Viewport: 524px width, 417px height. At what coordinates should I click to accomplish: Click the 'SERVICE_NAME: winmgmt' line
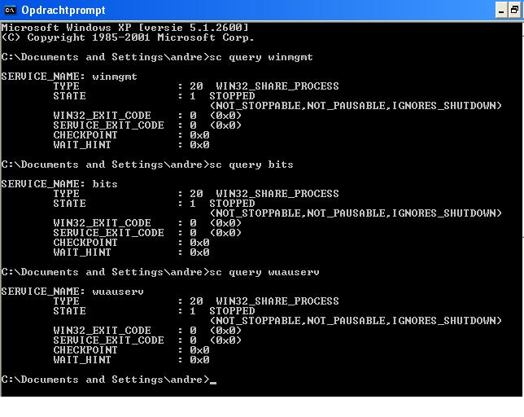pyautogui.click(x=69, y=77)
